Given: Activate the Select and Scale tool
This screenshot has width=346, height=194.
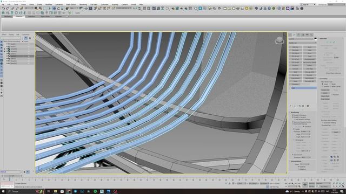Looking at the screenshot, I should click(x=63, y=9).
